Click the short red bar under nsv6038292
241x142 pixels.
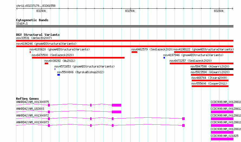pos(46,63)
